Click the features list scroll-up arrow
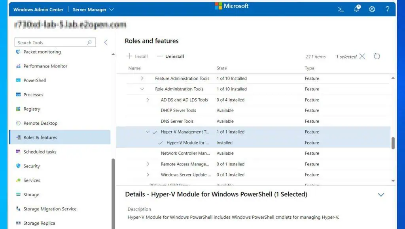 click(393, 78)
